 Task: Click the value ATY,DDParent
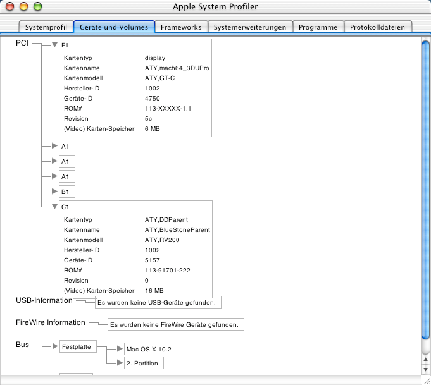[x=166, y=220]
